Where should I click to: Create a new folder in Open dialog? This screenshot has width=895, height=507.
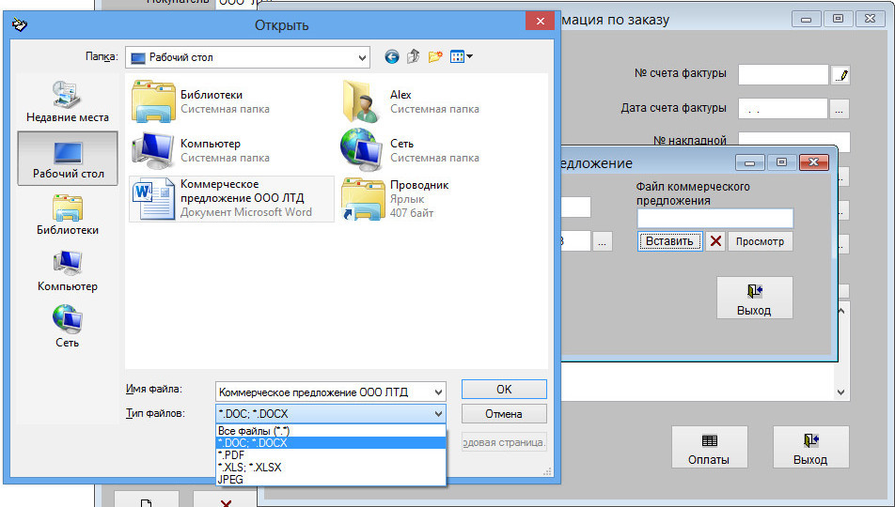435,56
